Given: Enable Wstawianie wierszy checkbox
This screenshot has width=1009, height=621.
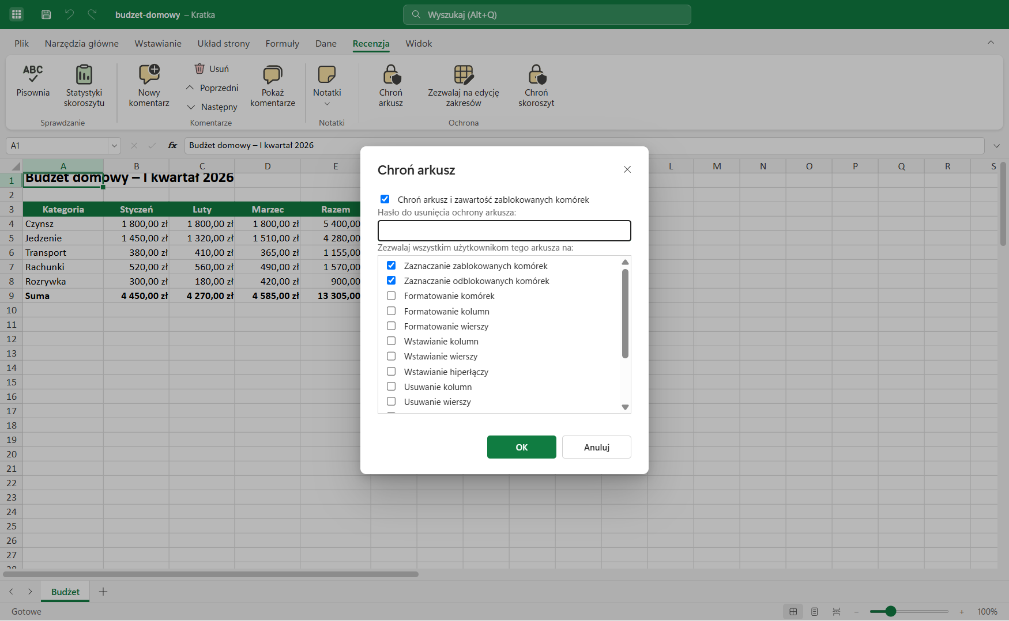Looking at the screenshot, I should (x=391, y=356).
